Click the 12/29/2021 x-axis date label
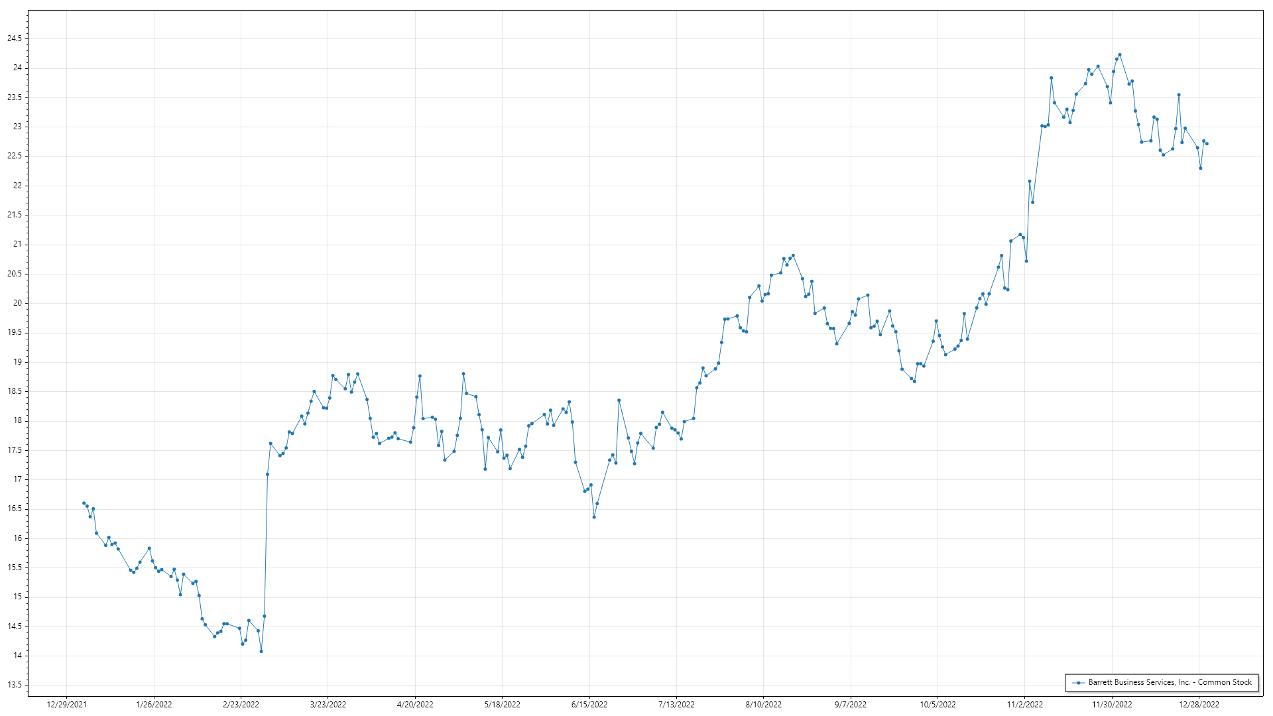Viewport: 1273px width, 716px height. (x=66, y=705)
